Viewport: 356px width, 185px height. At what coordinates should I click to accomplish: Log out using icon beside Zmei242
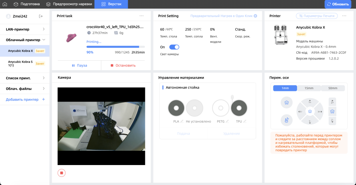41,16
